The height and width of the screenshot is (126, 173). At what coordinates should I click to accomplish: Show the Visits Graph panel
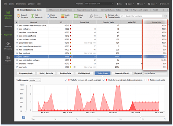pyautogui.click(x=102, y=73)
